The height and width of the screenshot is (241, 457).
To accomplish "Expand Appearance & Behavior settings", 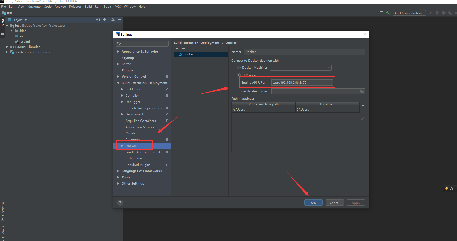I will [118, 52].
